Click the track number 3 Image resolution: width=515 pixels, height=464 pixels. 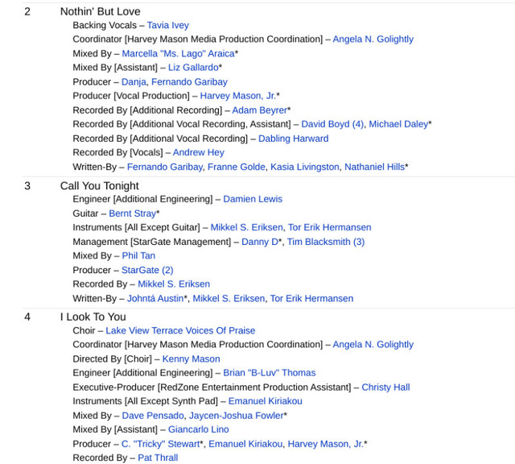(27, 186)
